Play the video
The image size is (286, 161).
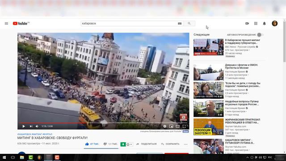pyautogui.click(x=24, y=126)
